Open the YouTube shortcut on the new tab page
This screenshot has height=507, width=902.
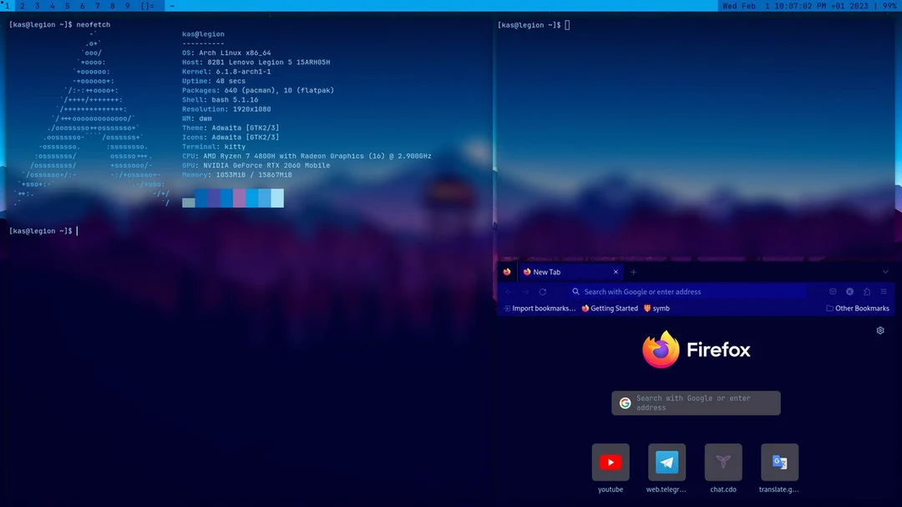coord(611,462)
